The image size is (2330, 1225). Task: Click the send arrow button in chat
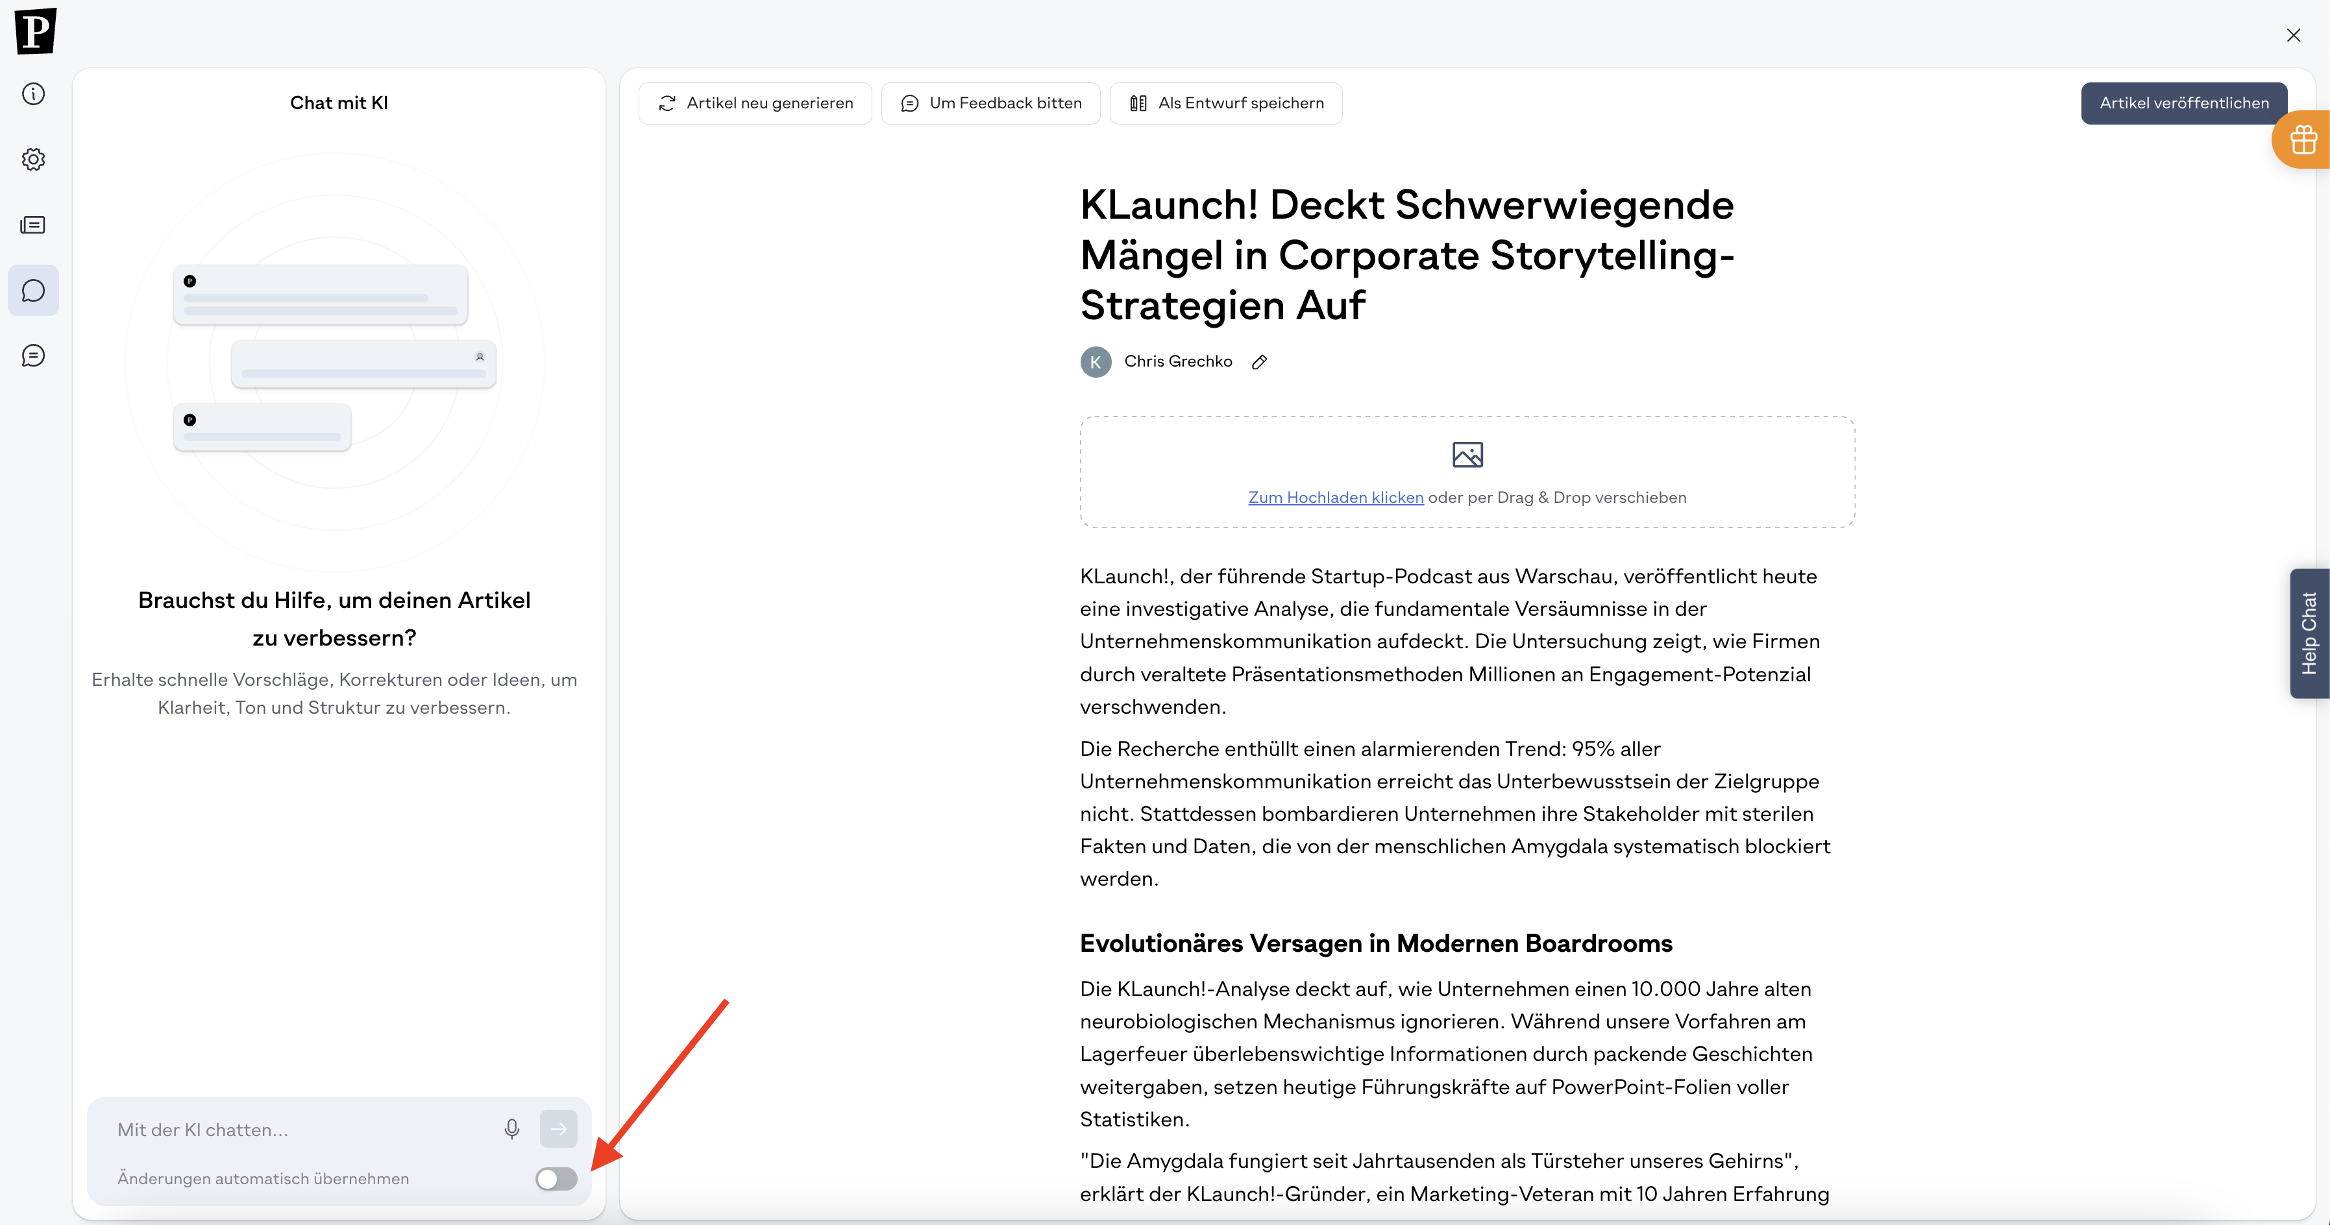click(559, 1129)
